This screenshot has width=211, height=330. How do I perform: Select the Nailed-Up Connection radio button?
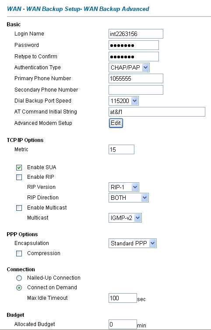tap(19, 278)
